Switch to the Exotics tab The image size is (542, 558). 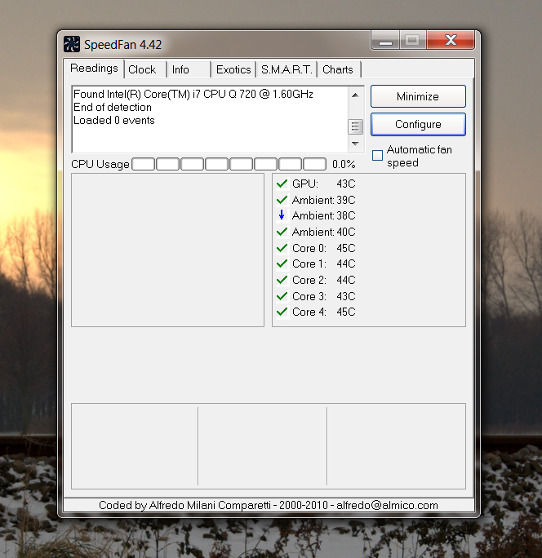pyautogui.click(x=233, y=69)
